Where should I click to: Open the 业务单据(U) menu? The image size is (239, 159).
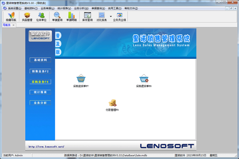click(48, 8)
